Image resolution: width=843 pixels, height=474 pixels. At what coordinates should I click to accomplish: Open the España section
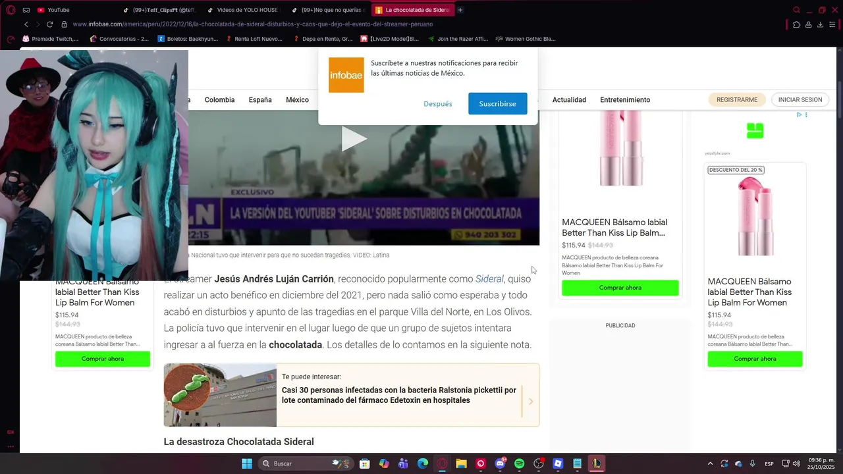click(x=260, y=100)
